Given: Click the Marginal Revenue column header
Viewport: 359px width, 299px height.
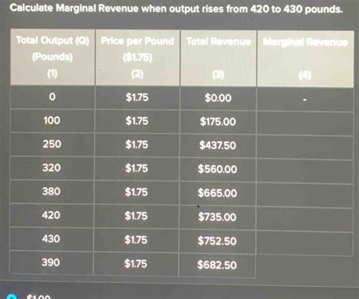Looking at the screenshot, I should [x=305, y=59].
